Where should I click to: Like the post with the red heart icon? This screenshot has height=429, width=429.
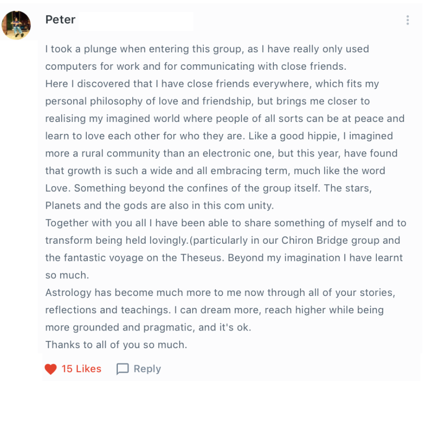point(51,369)
